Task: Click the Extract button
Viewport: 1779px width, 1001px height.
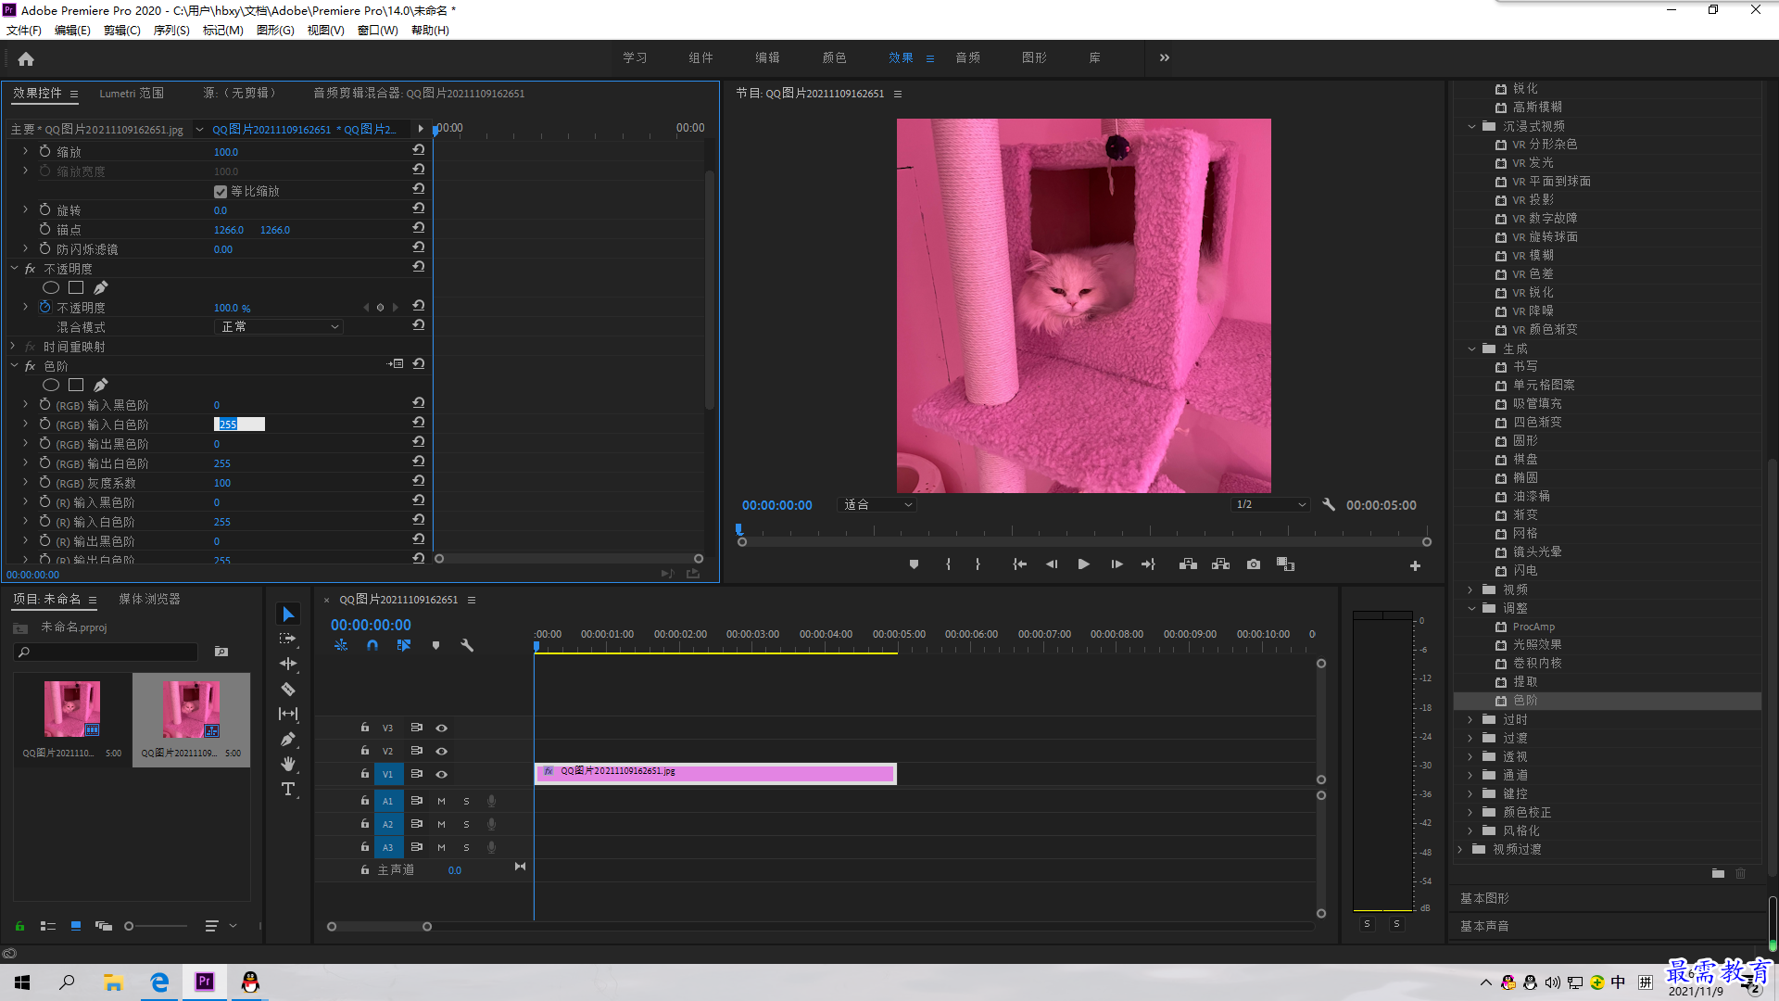Action: 1220,564
